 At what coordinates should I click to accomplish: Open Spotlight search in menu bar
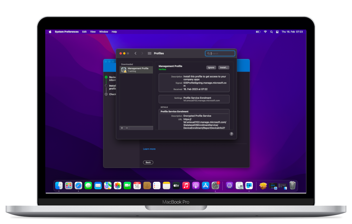pyautogui.click(x=271, y=32)
